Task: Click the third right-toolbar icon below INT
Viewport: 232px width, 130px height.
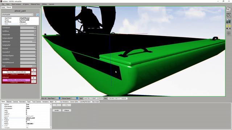Action: pyautogui.click(x=228, y=21)
